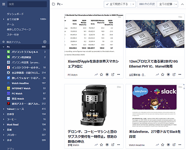Open the hamburger menu in the sidebar
Image resolution: width=186 pixels, height=150 pixels.
click(x=4, y=4)
